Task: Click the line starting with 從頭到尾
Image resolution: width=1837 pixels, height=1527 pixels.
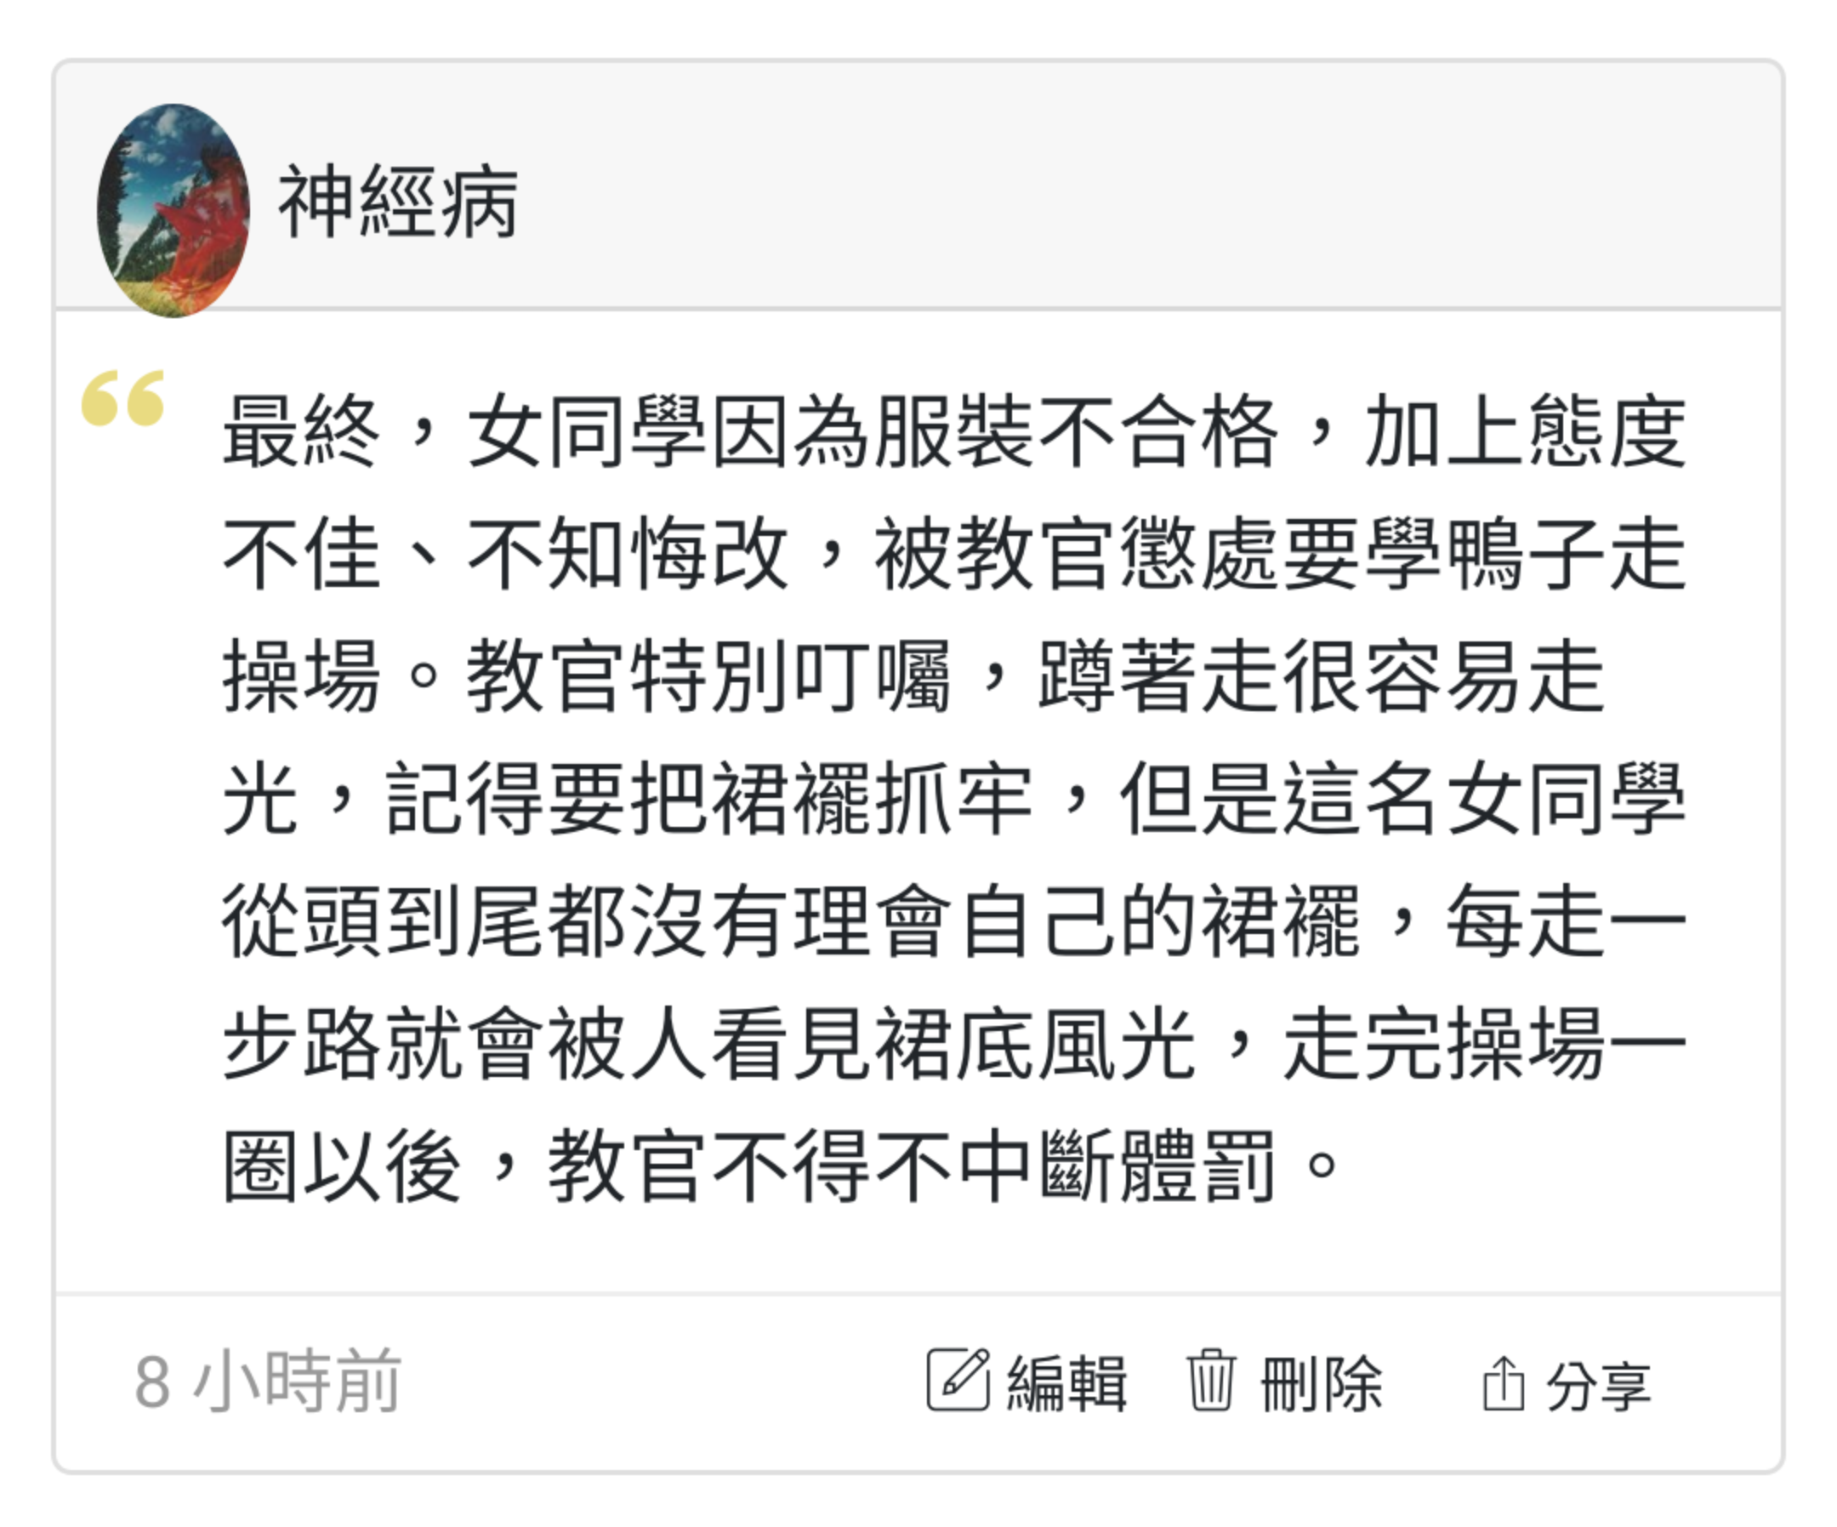Action: [x=954, y=920]
